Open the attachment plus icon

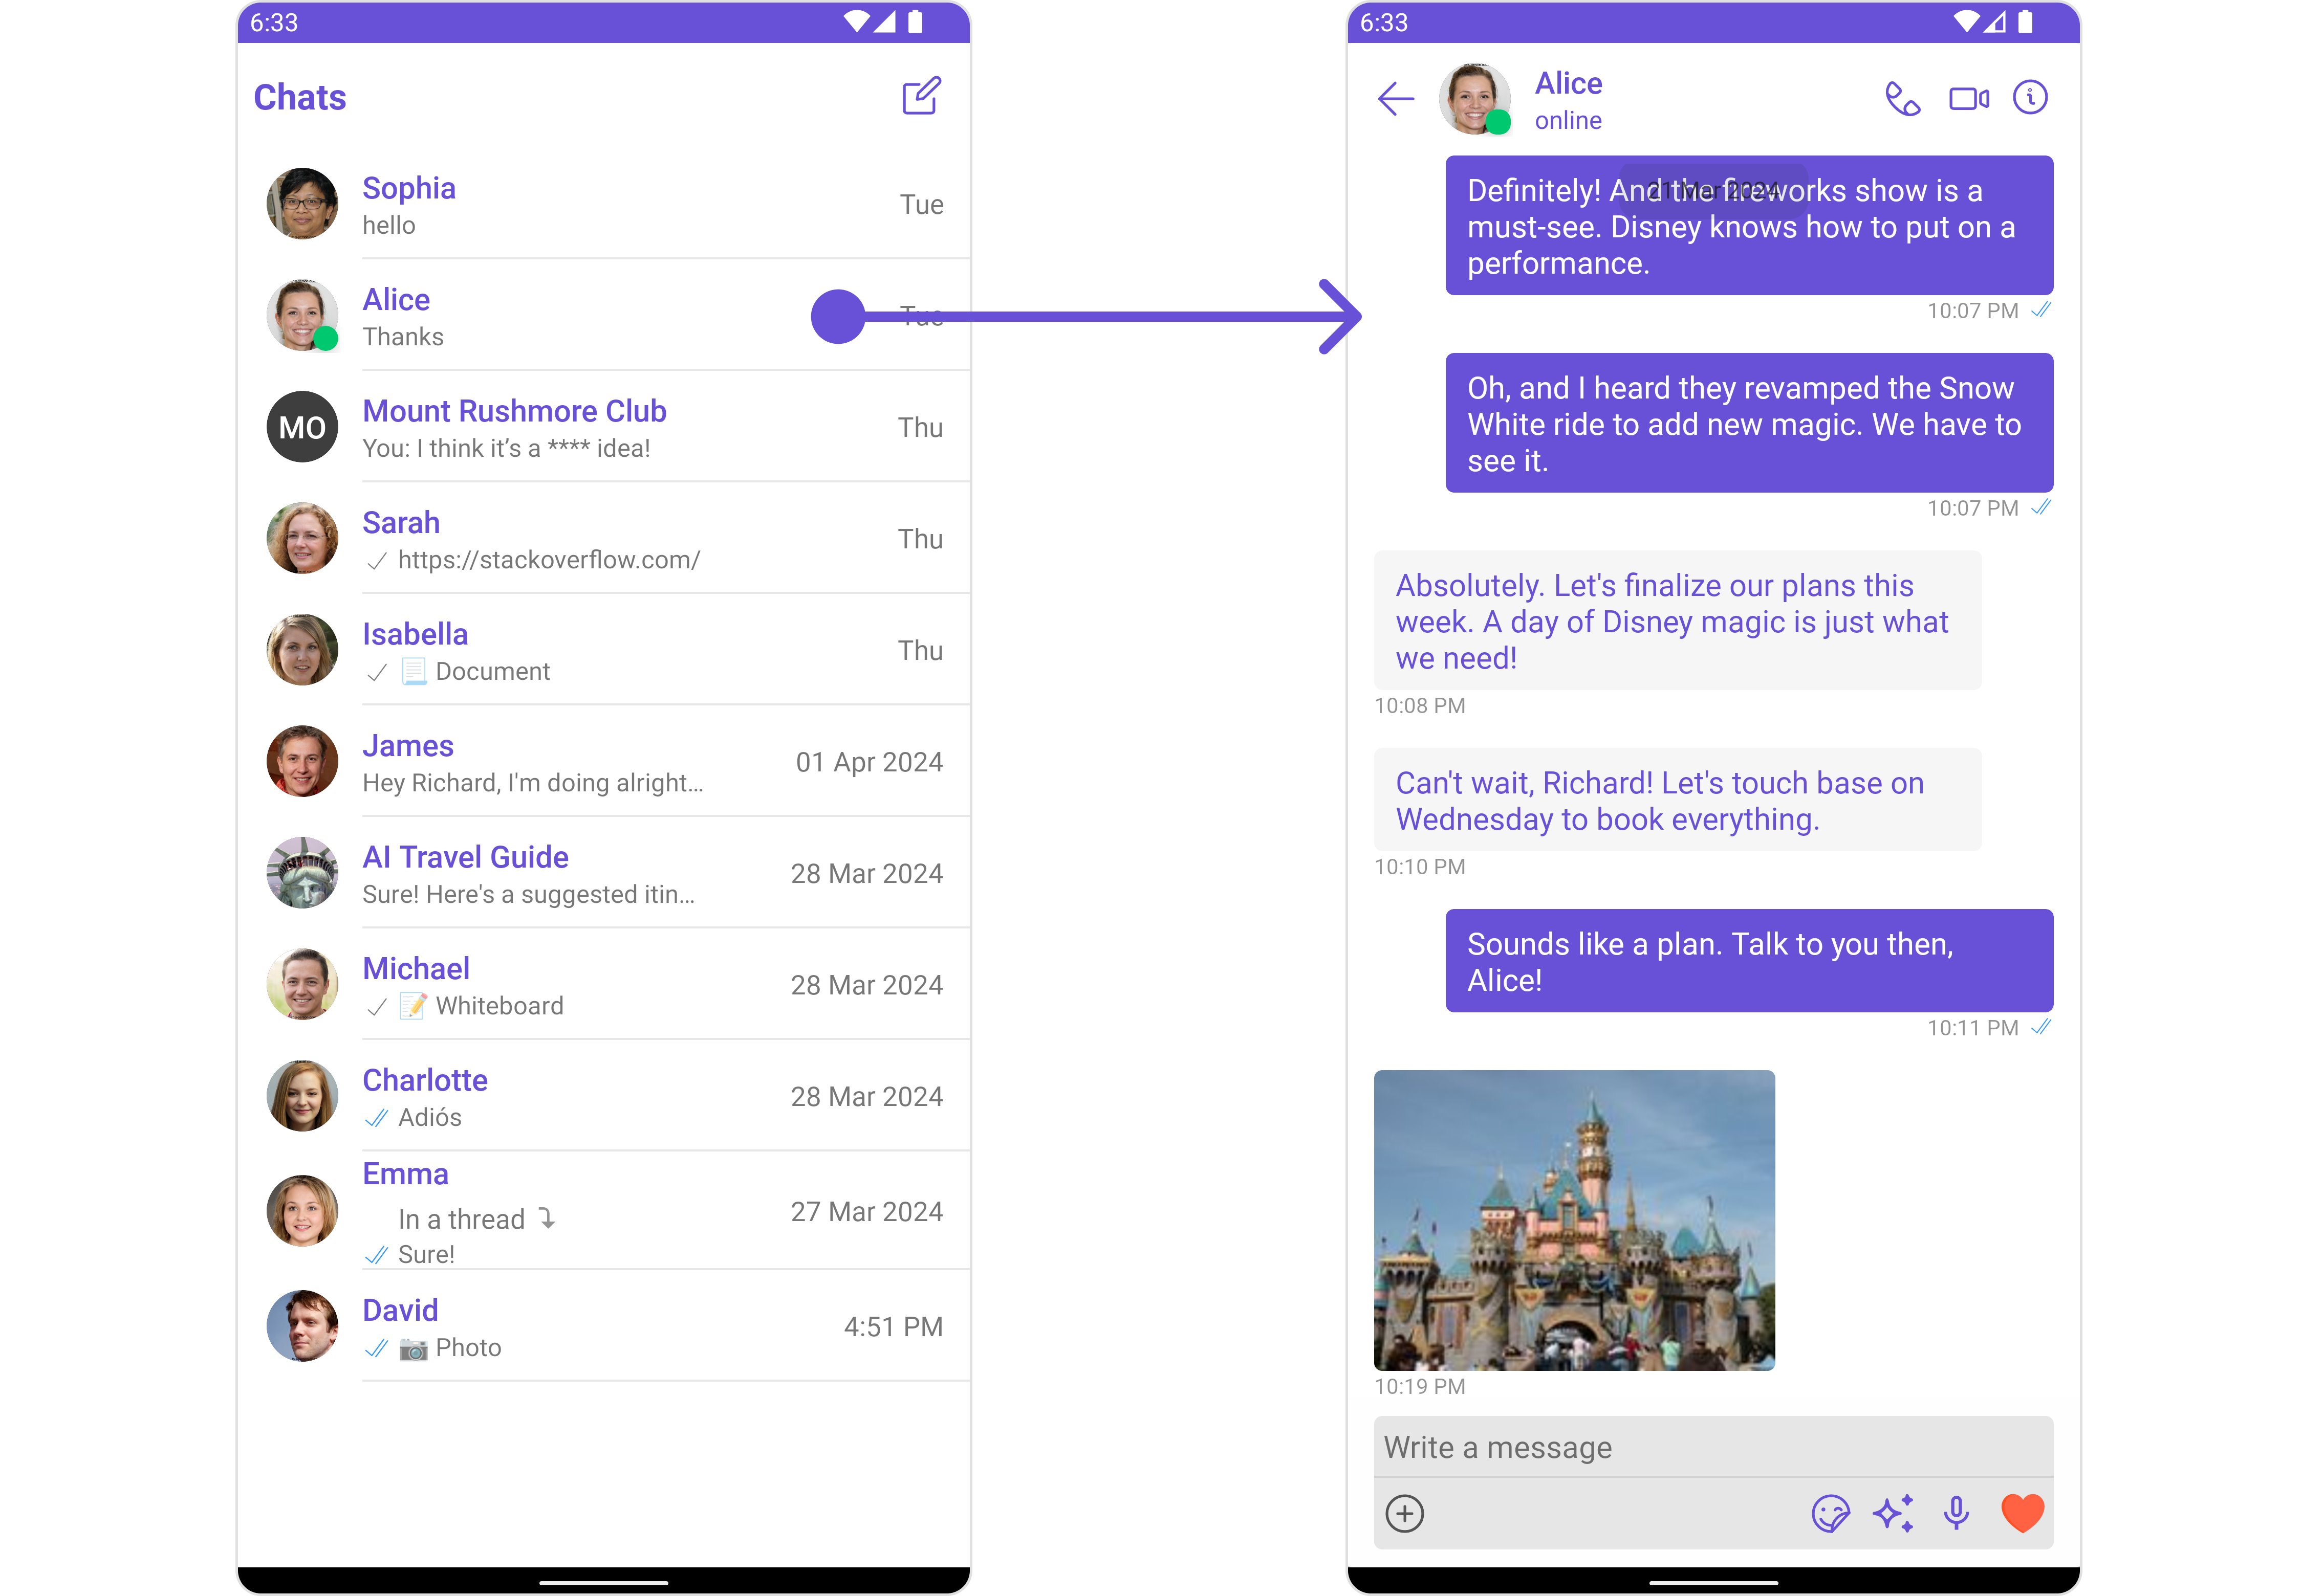point(1405,1513)
